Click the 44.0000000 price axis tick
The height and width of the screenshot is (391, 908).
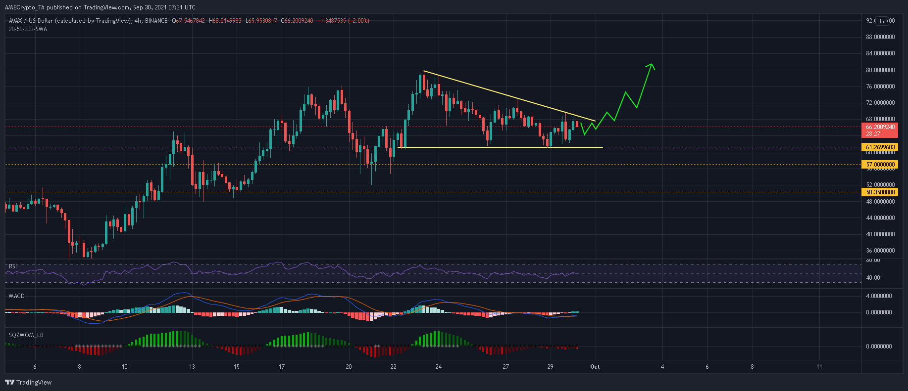pyautogui.click(x=880, y=218)
